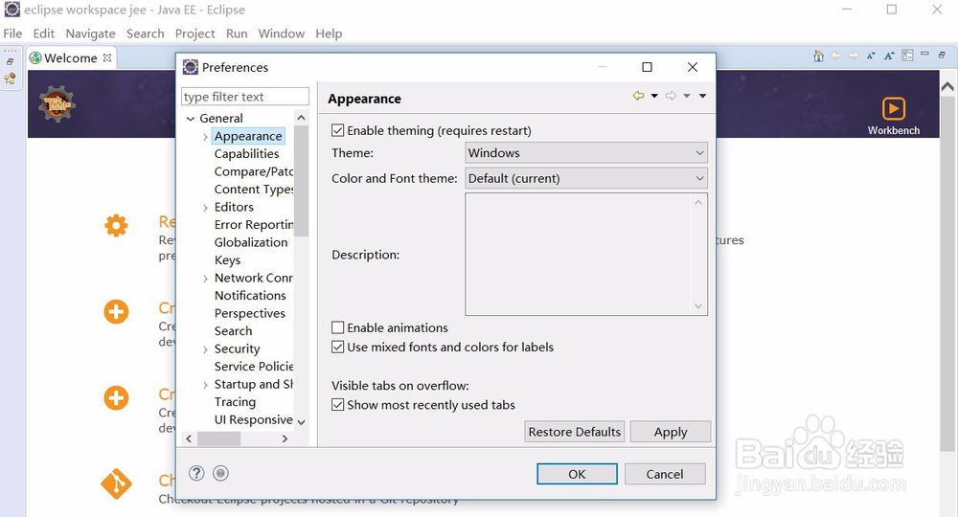Open Preferences help question mark icon
Screen dimensions: 958x517
coord(196,473)
